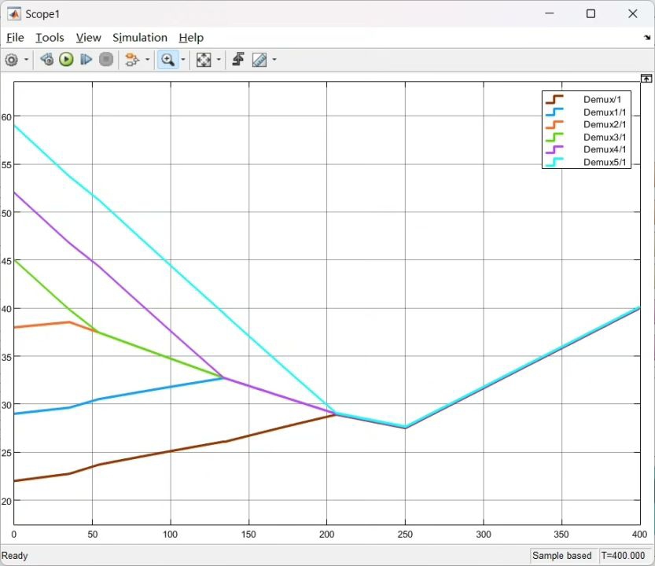Expand the dropdown next to the gear icon
The width and height of the screenshot is (655, 566).
coord(27,60)
